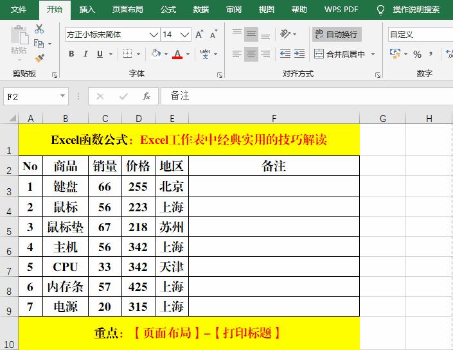Toggle Underline formatting
Screen dimensions: 453x350
click(x=100, y=54)
